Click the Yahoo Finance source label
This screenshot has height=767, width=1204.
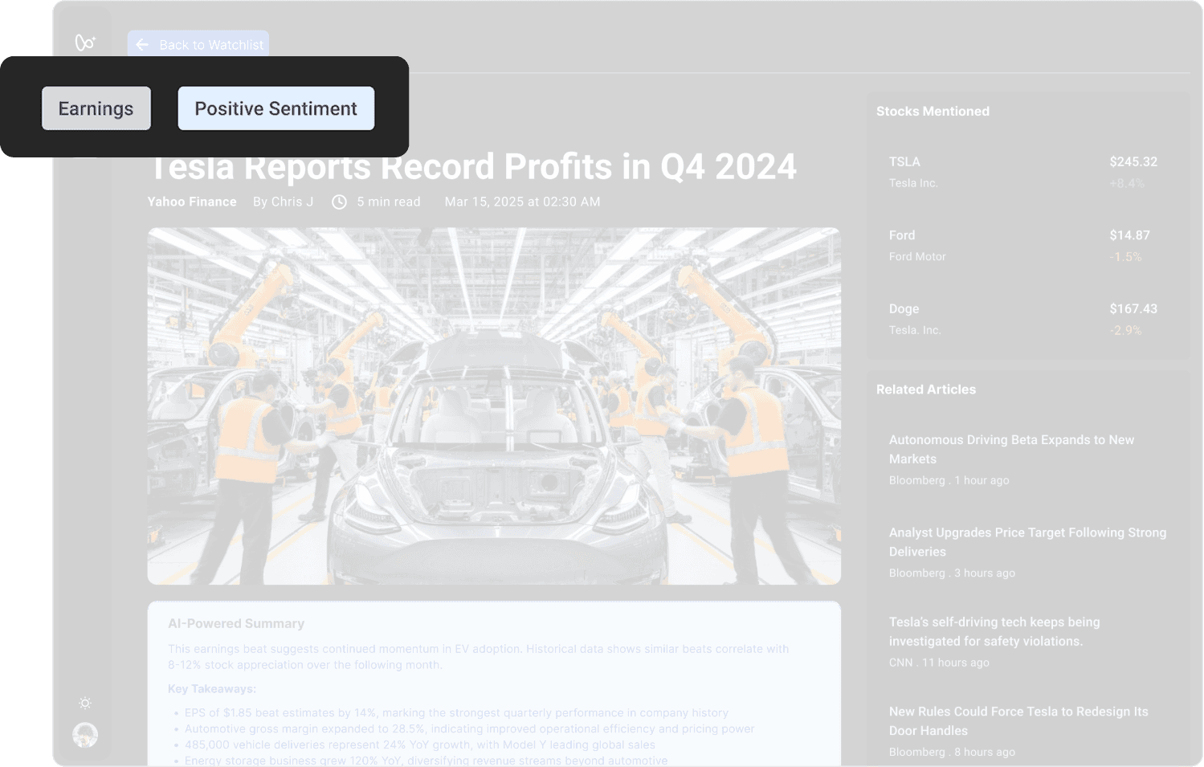[192, 202]
